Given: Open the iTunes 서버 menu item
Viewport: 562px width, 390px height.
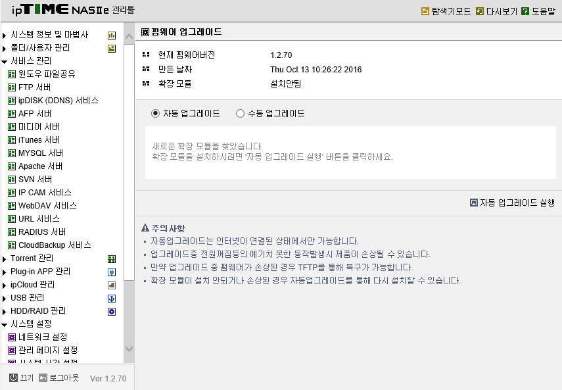Looking at the screenshot, I should [x=39, y=140].
